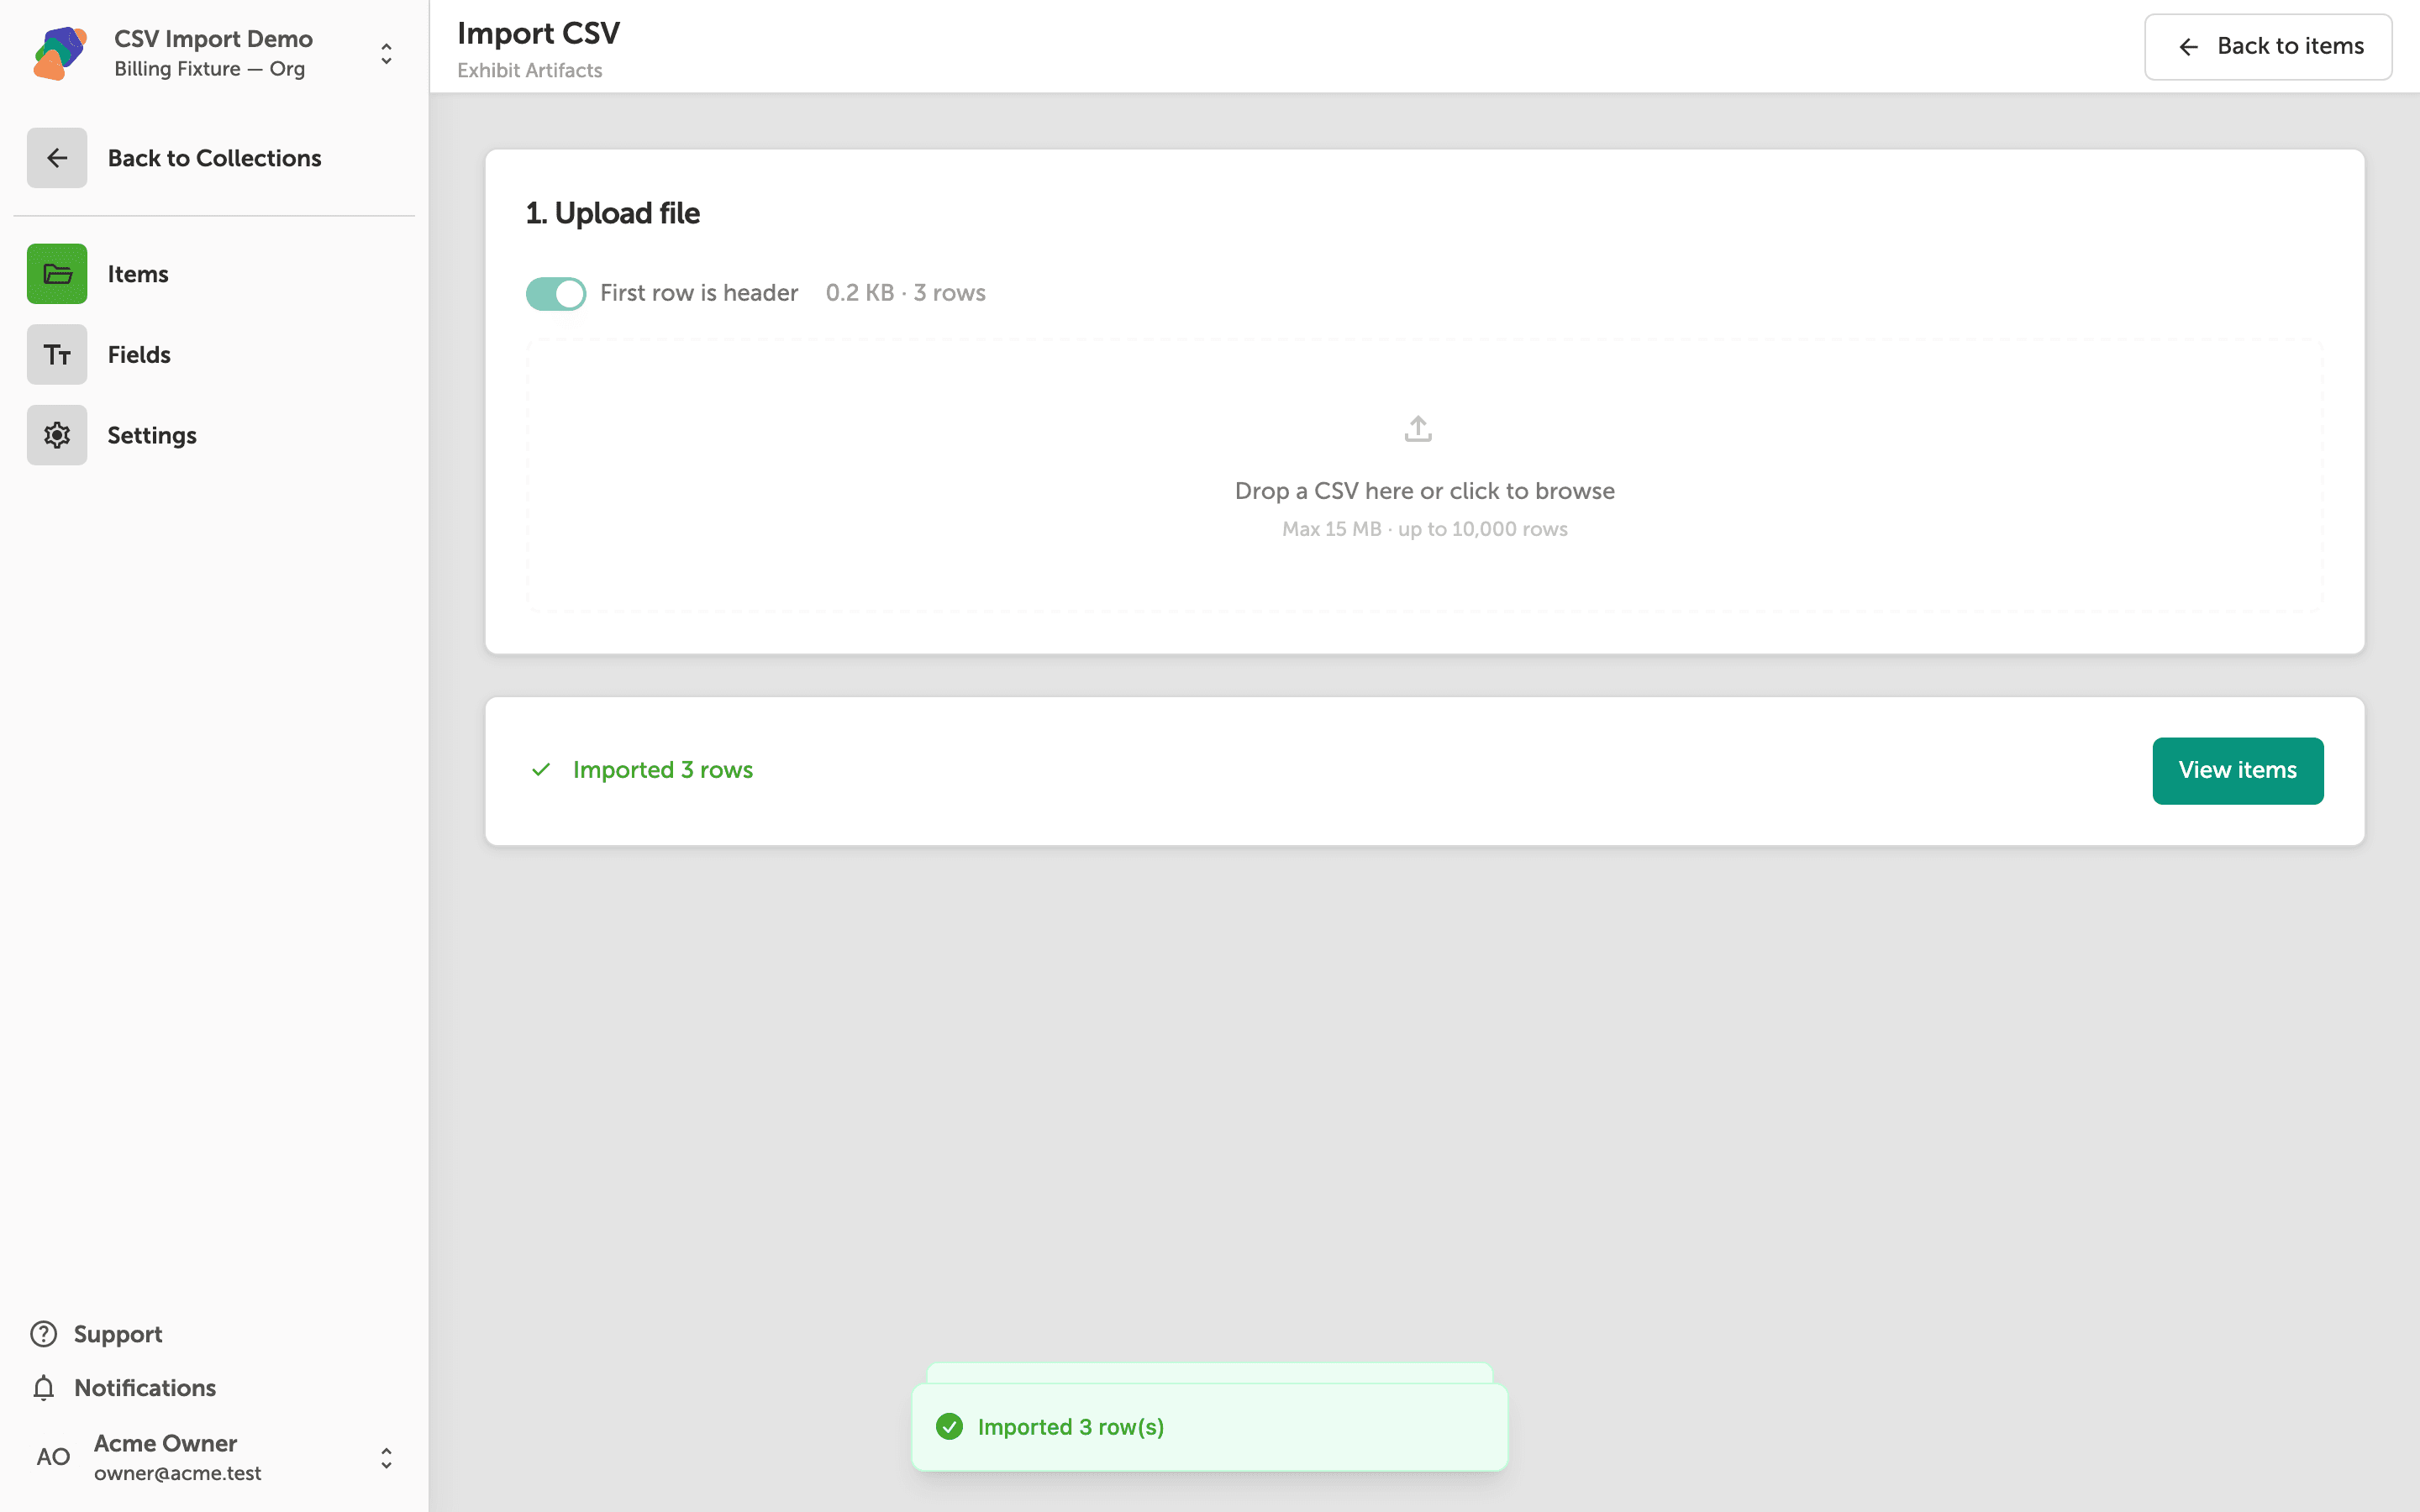2420x1512 pixels.
Task: Click the green checkmark beside Imported 3 rows
Action: point(541,770)
